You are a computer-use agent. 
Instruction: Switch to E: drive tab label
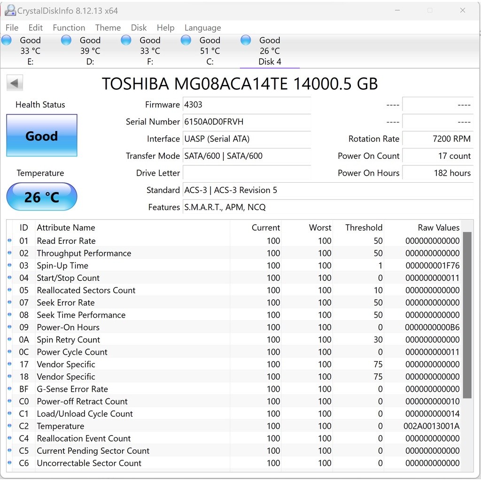[x=31, y=62]
